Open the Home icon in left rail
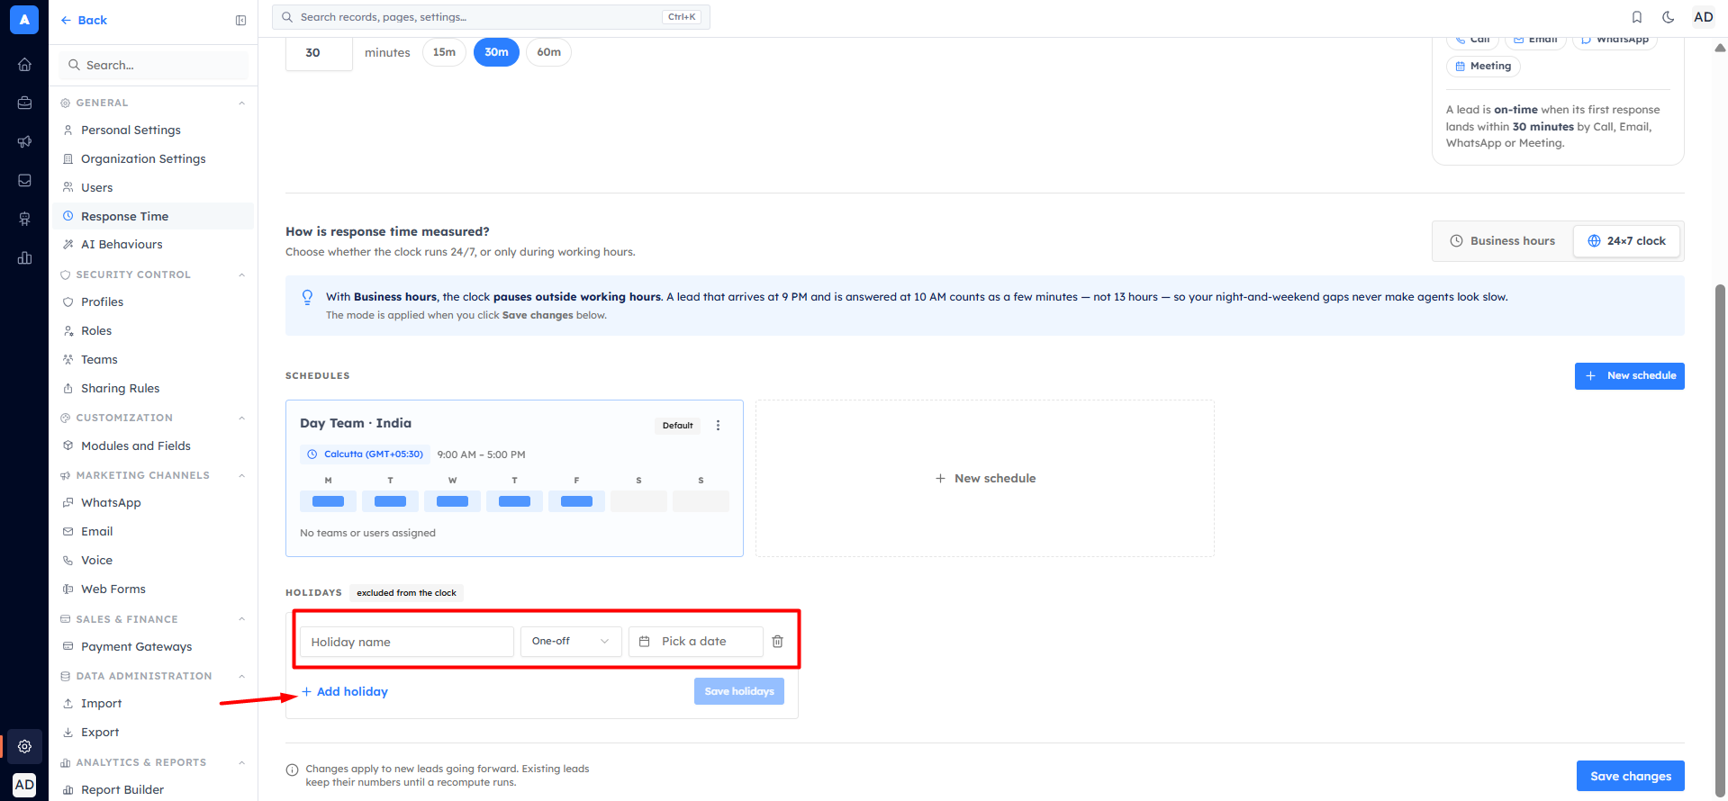The height and width of the screenshot is (801, 1728). (24, 65)
